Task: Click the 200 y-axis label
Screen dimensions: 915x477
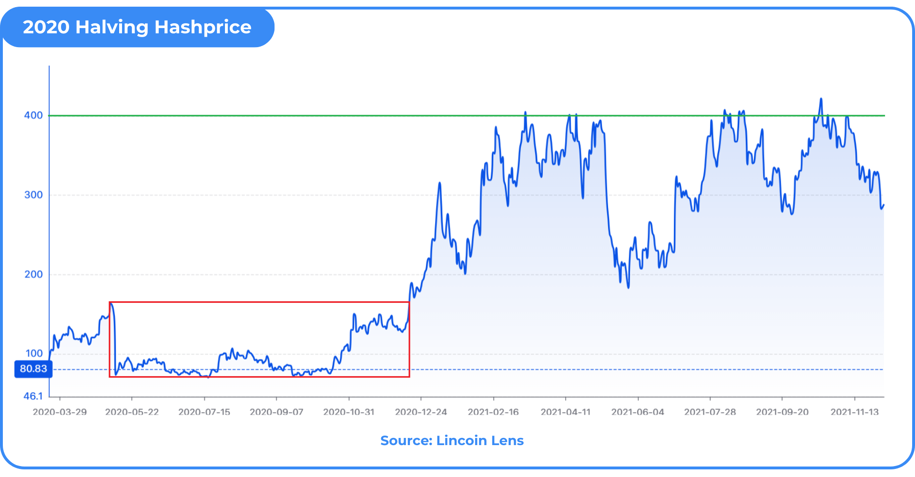Action: point(33,274)
